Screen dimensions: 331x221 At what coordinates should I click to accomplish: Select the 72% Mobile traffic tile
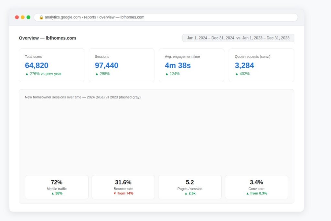click(x=57, y=187)
